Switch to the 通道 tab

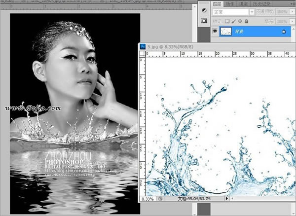pyautogui.click(x=243, y=4)
